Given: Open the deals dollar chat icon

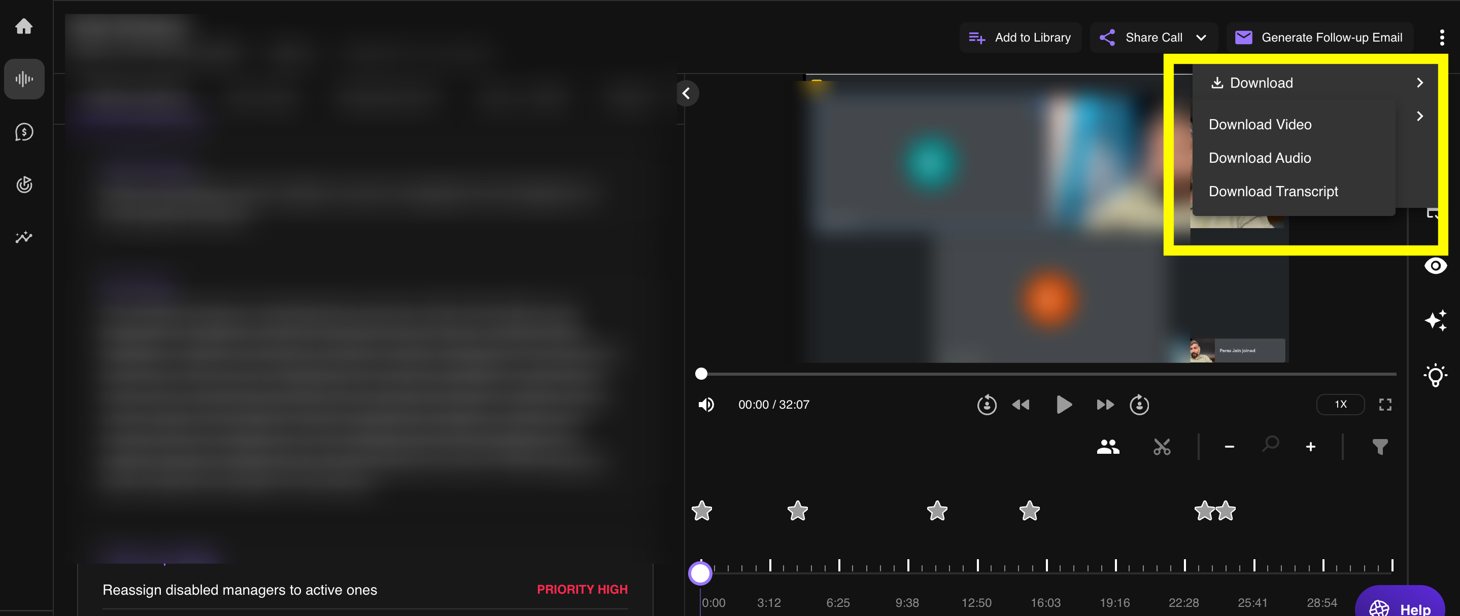Looking at the screenshot, I should pos(24,132).
